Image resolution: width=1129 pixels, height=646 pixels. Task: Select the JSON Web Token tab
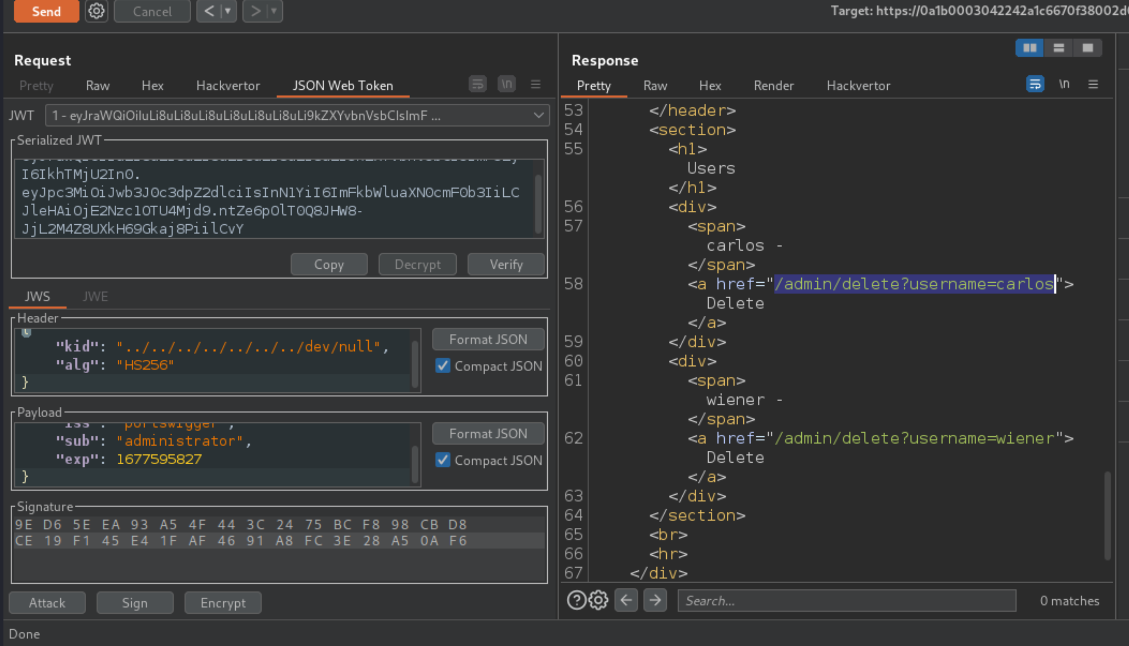pos(343,85)
